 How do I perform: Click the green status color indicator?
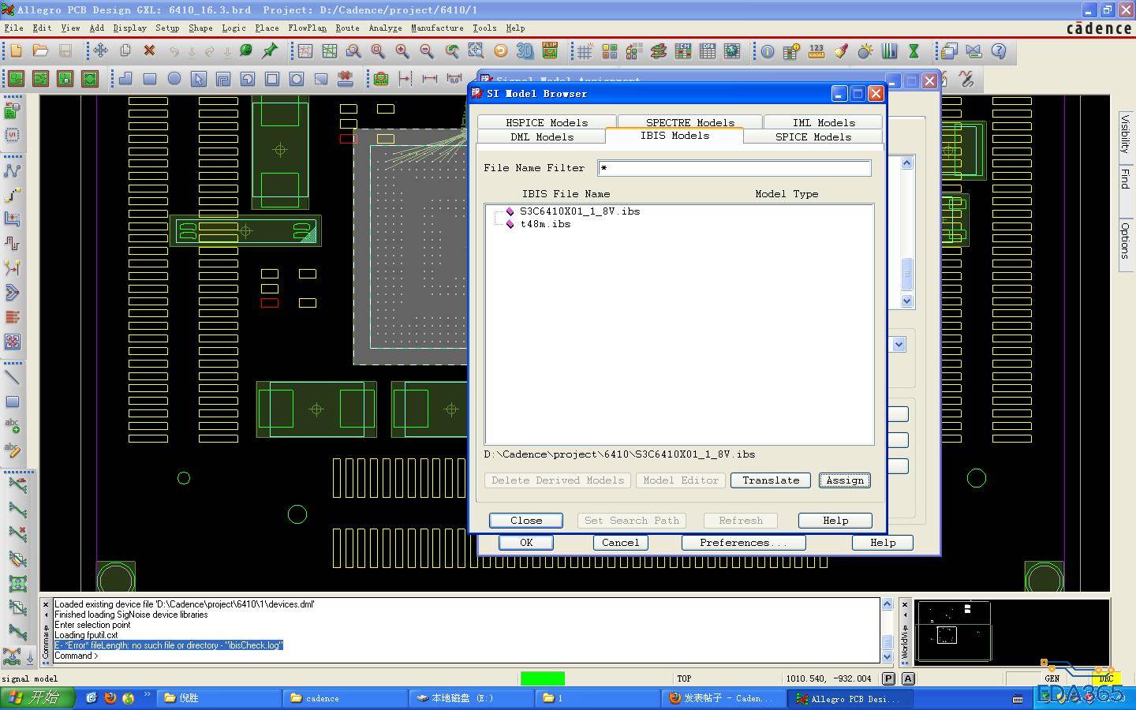tap(542, 678)
